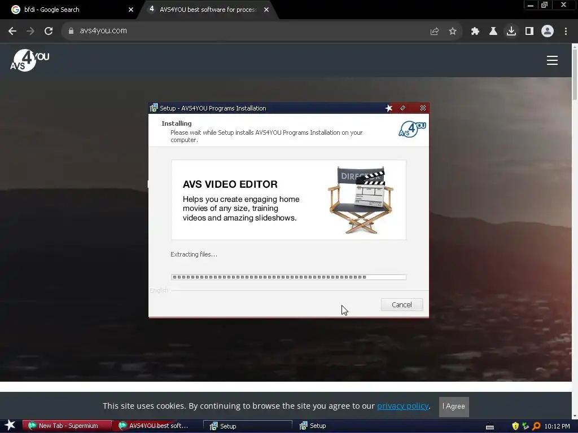Switch to New Tab - Supermium taskbar item
The image size is (578, 433).
pyautogui.click(x=67, y=426)
